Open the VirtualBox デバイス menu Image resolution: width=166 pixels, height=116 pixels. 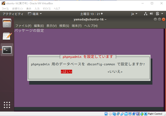tap(46, 9)
